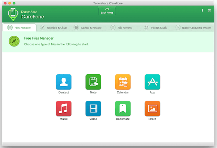This screenshot has width=217, height=148.
Task: Open the Backup & Restore tab
Action: coord(88,27)
